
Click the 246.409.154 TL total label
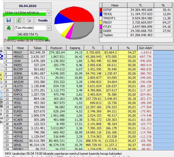(28, 34)
